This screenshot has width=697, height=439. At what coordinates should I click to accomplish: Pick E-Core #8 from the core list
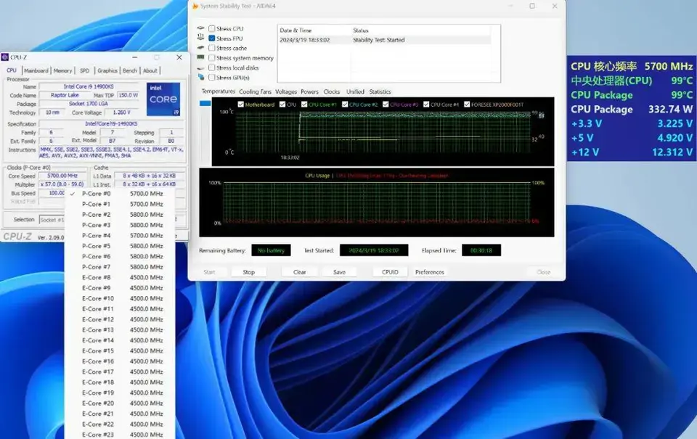tap(120, 278)
